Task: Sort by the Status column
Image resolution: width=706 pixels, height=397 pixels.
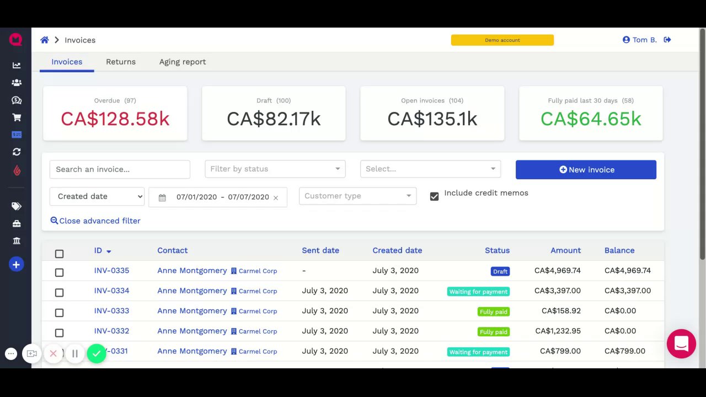Action: click(497, 250)
